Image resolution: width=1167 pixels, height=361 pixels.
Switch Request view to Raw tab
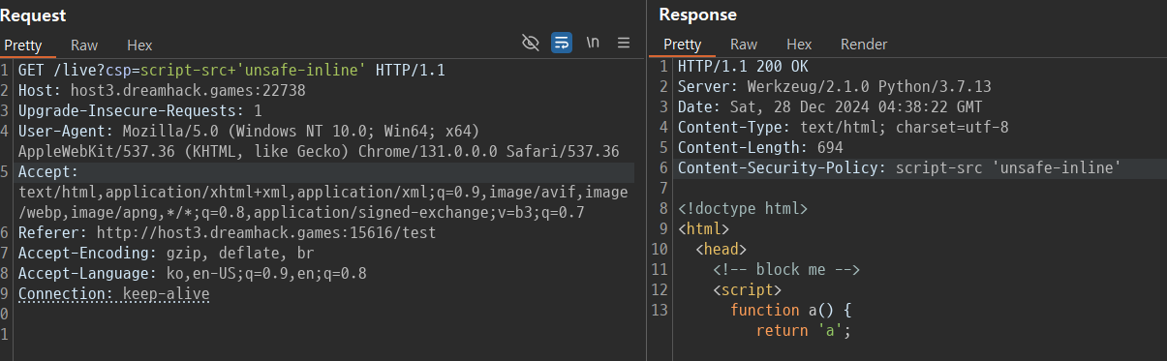tap(84, 45)
